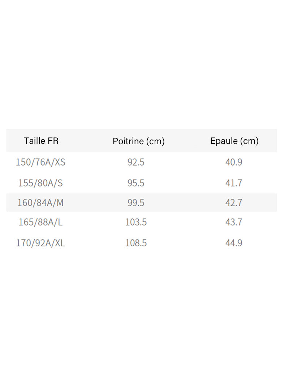Image resolution: width=289 pixels, height=385 pixels.
Task: Click the 103.5 chest value
Action: 136,222
